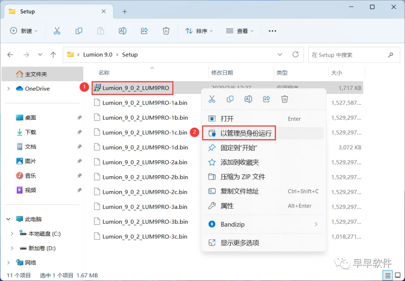Click Lumion 9.0 in the address breadcrumb
This screenshot has width=405, height=281.
click(x=97, y=55)
